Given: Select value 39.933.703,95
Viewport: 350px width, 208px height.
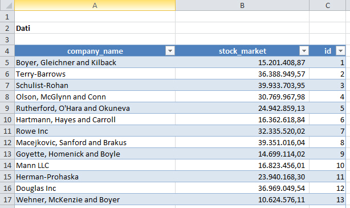Looking at the screenshot, I should point(242,85).
